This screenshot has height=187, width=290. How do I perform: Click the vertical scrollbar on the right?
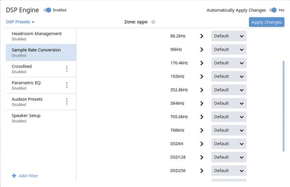[x=284, y=106]
